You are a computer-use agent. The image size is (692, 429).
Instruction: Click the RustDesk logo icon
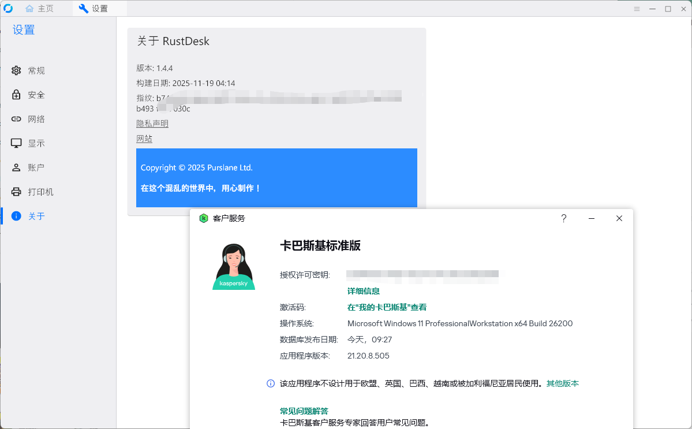click(8, 9)
